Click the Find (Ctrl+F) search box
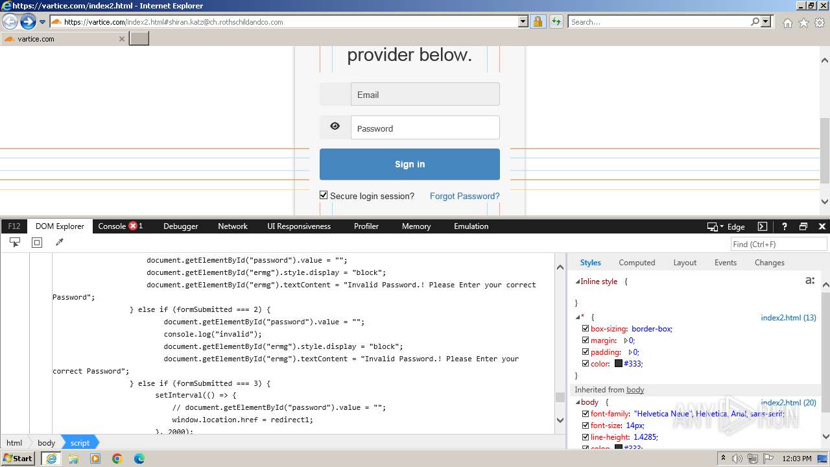This screenshot has height=467, width=830. pos(778,244)
